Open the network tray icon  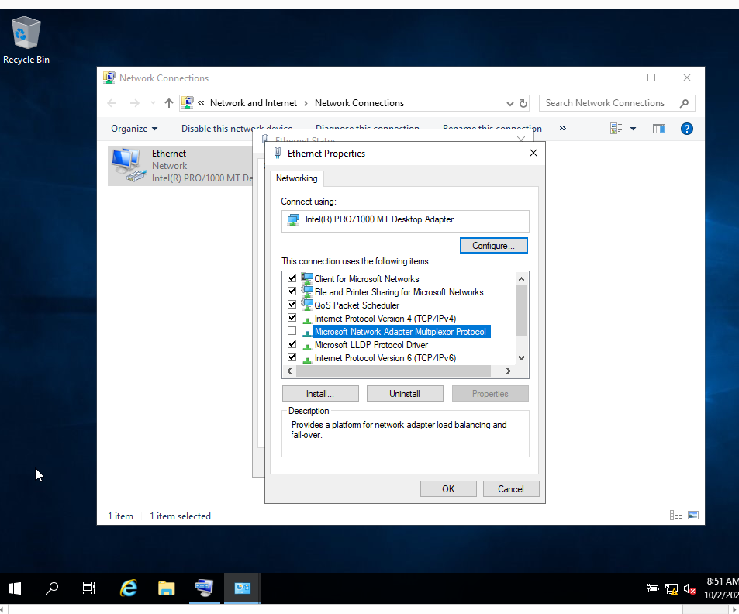(671, 588)
